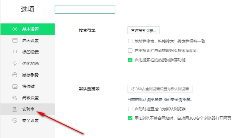
Task: Click the 基本设置 target icon
Action: coord(15,29)
